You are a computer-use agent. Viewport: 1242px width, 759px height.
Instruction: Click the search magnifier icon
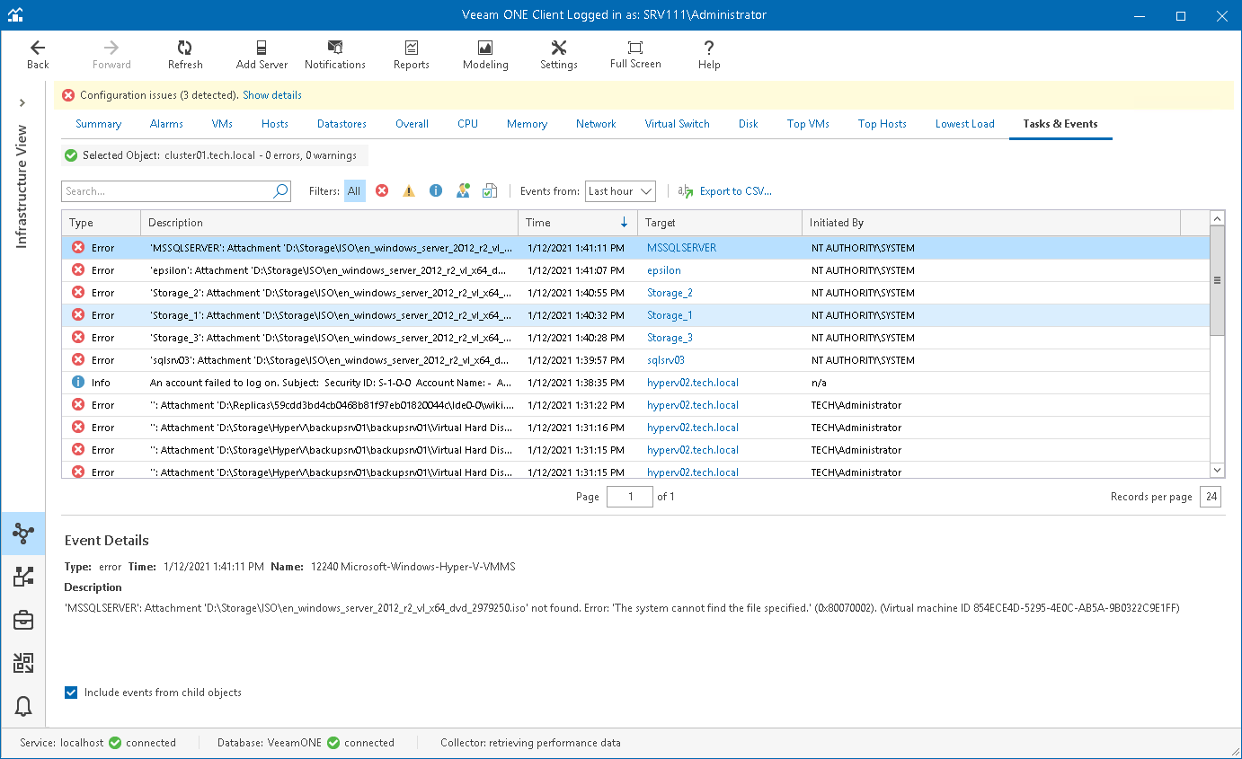[x=280, y=191]
